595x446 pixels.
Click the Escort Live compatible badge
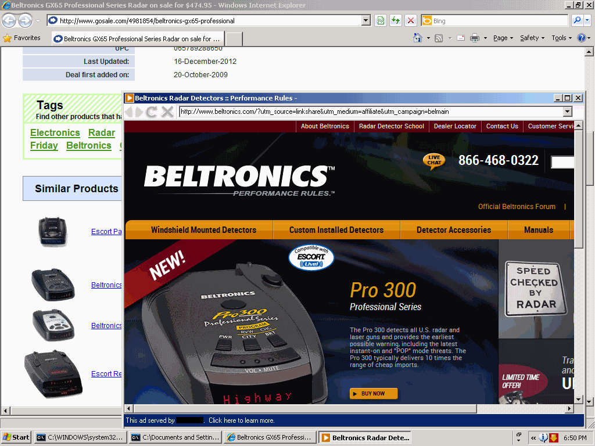[311, 257]
